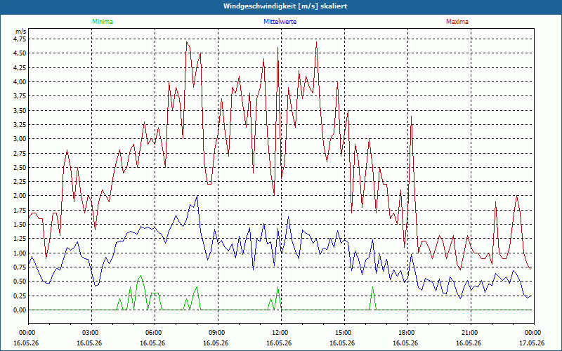Select the 18:00 time axis label
The width and height of the screenshot is (562, 351).
tap(407, 333)
